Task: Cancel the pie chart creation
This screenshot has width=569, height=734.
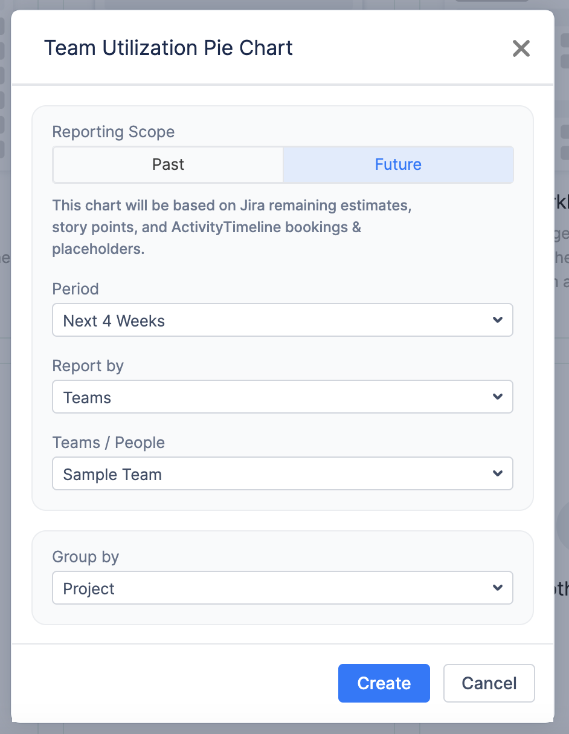Action: tap(489, 683)
